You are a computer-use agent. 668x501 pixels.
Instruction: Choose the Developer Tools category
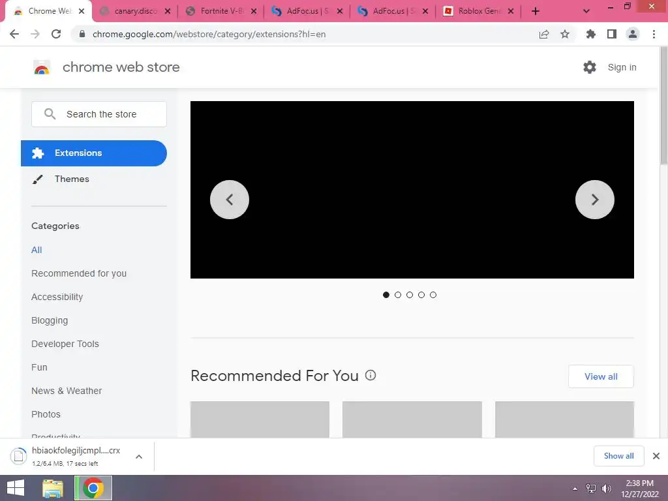[x=65, y=344]
